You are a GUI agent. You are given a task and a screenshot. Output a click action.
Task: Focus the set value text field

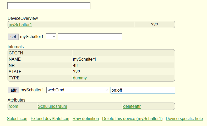coord(90,37)
